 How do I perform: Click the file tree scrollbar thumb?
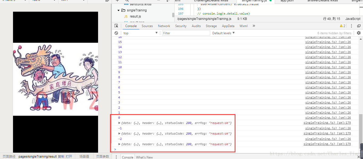(x=173, y=15)
